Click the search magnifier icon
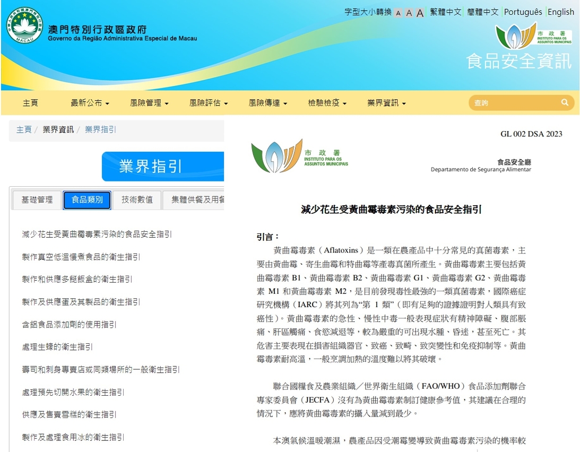580x452 pixels. pos(565,102)
